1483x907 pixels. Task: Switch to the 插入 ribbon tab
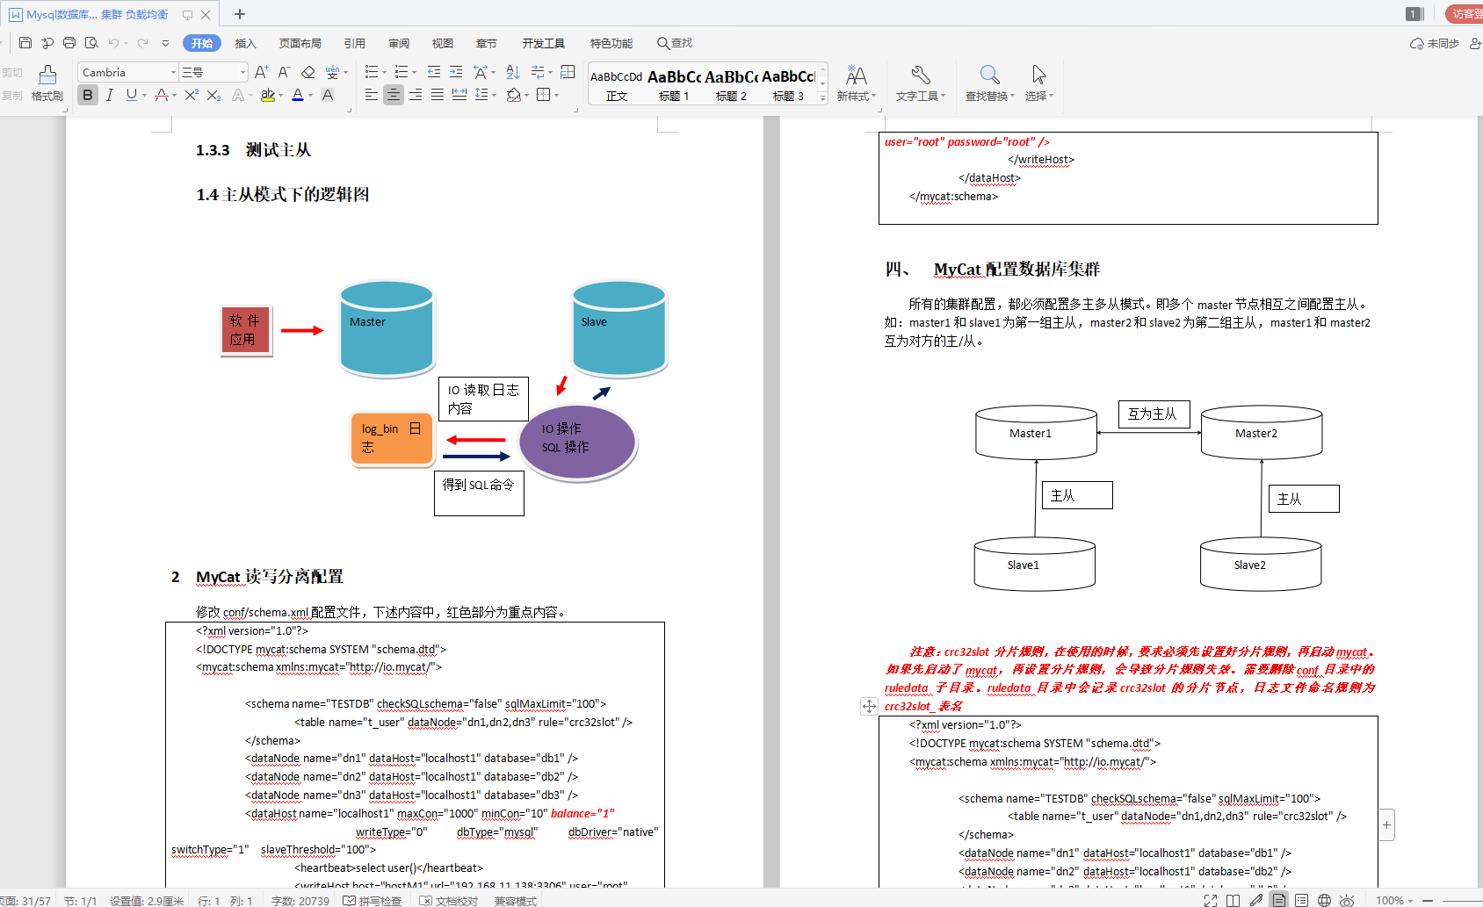coord(244,42)
